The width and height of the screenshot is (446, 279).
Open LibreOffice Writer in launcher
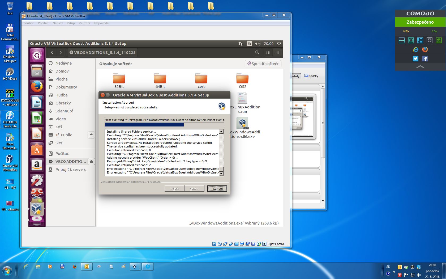(x=37, y=102)
